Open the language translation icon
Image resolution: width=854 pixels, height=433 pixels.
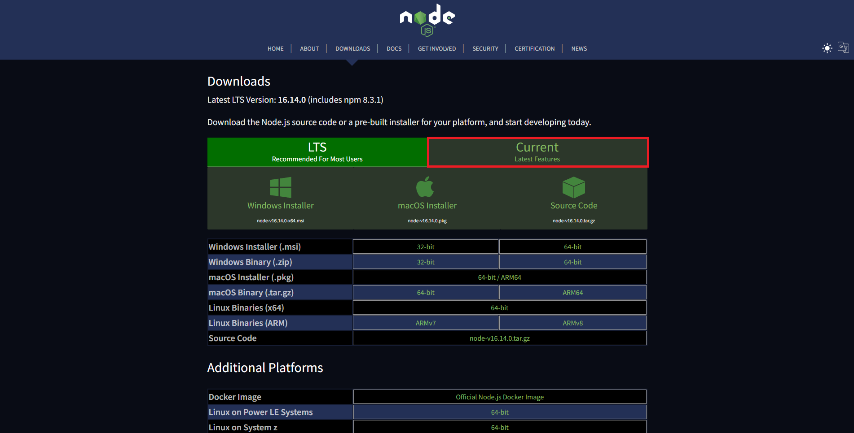click(x=843, y=48)
